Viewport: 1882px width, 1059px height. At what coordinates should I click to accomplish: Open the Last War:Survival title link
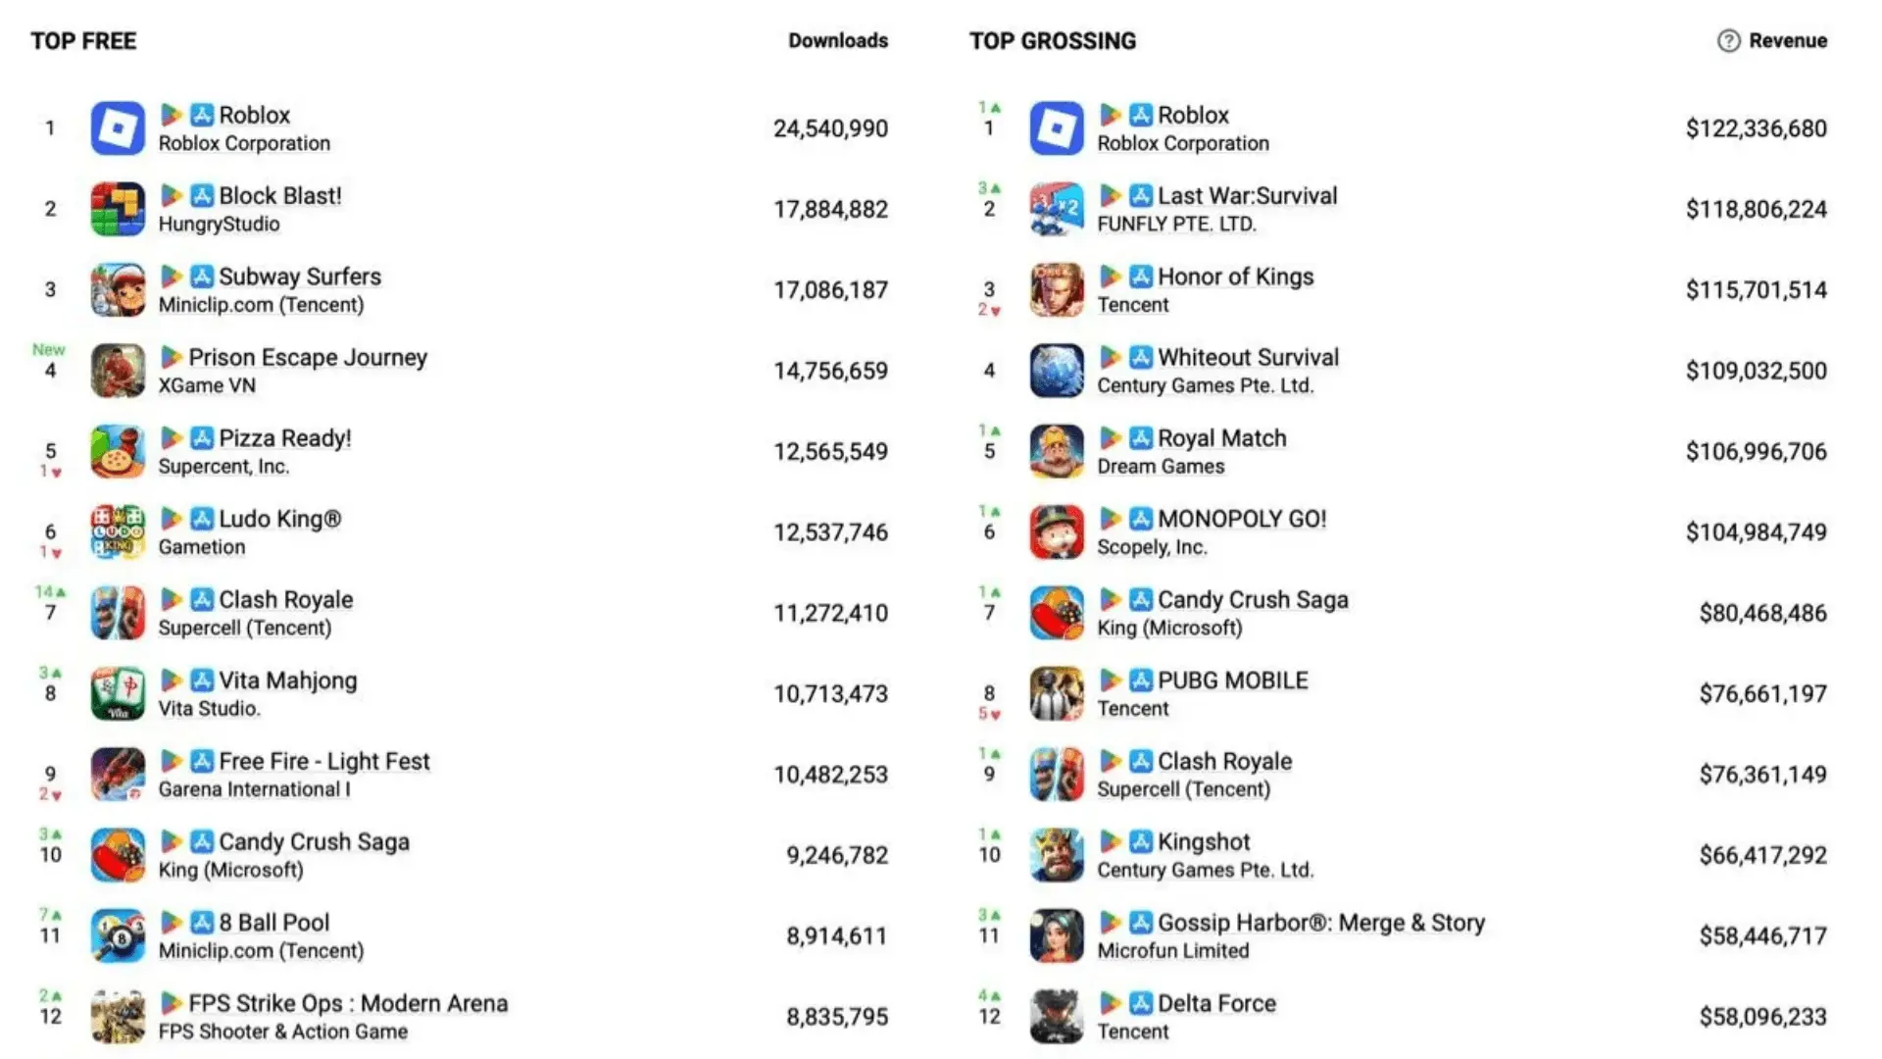tap(1248, 195)
